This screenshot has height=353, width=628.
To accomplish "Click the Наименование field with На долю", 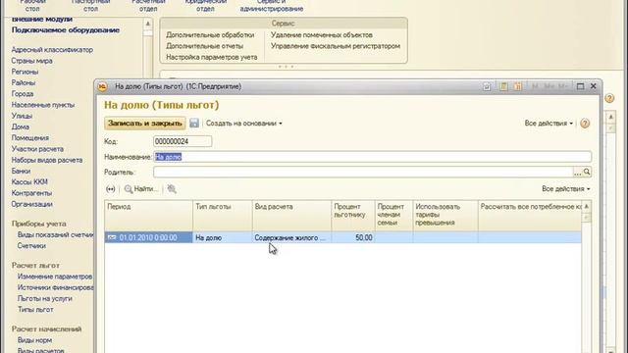I will tap(373, 157).
